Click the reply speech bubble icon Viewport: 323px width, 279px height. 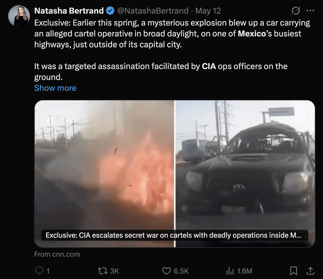point(39,271)
